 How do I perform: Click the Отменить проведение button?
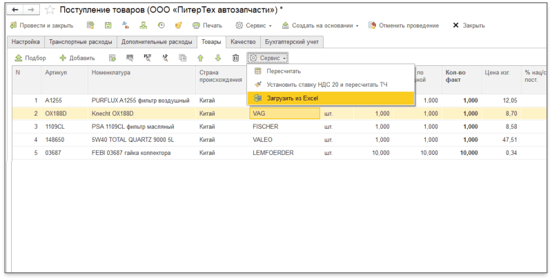(x=404, y=25)
